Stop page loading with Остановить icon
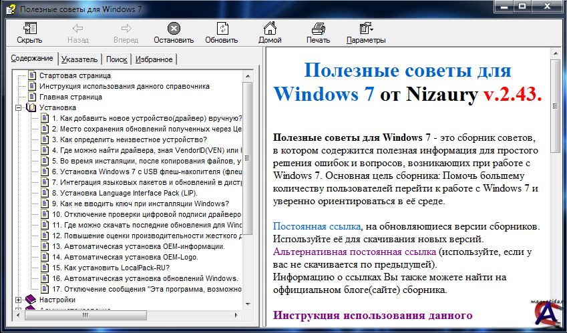The image size is (567, 333). click(x=173, y=28)
